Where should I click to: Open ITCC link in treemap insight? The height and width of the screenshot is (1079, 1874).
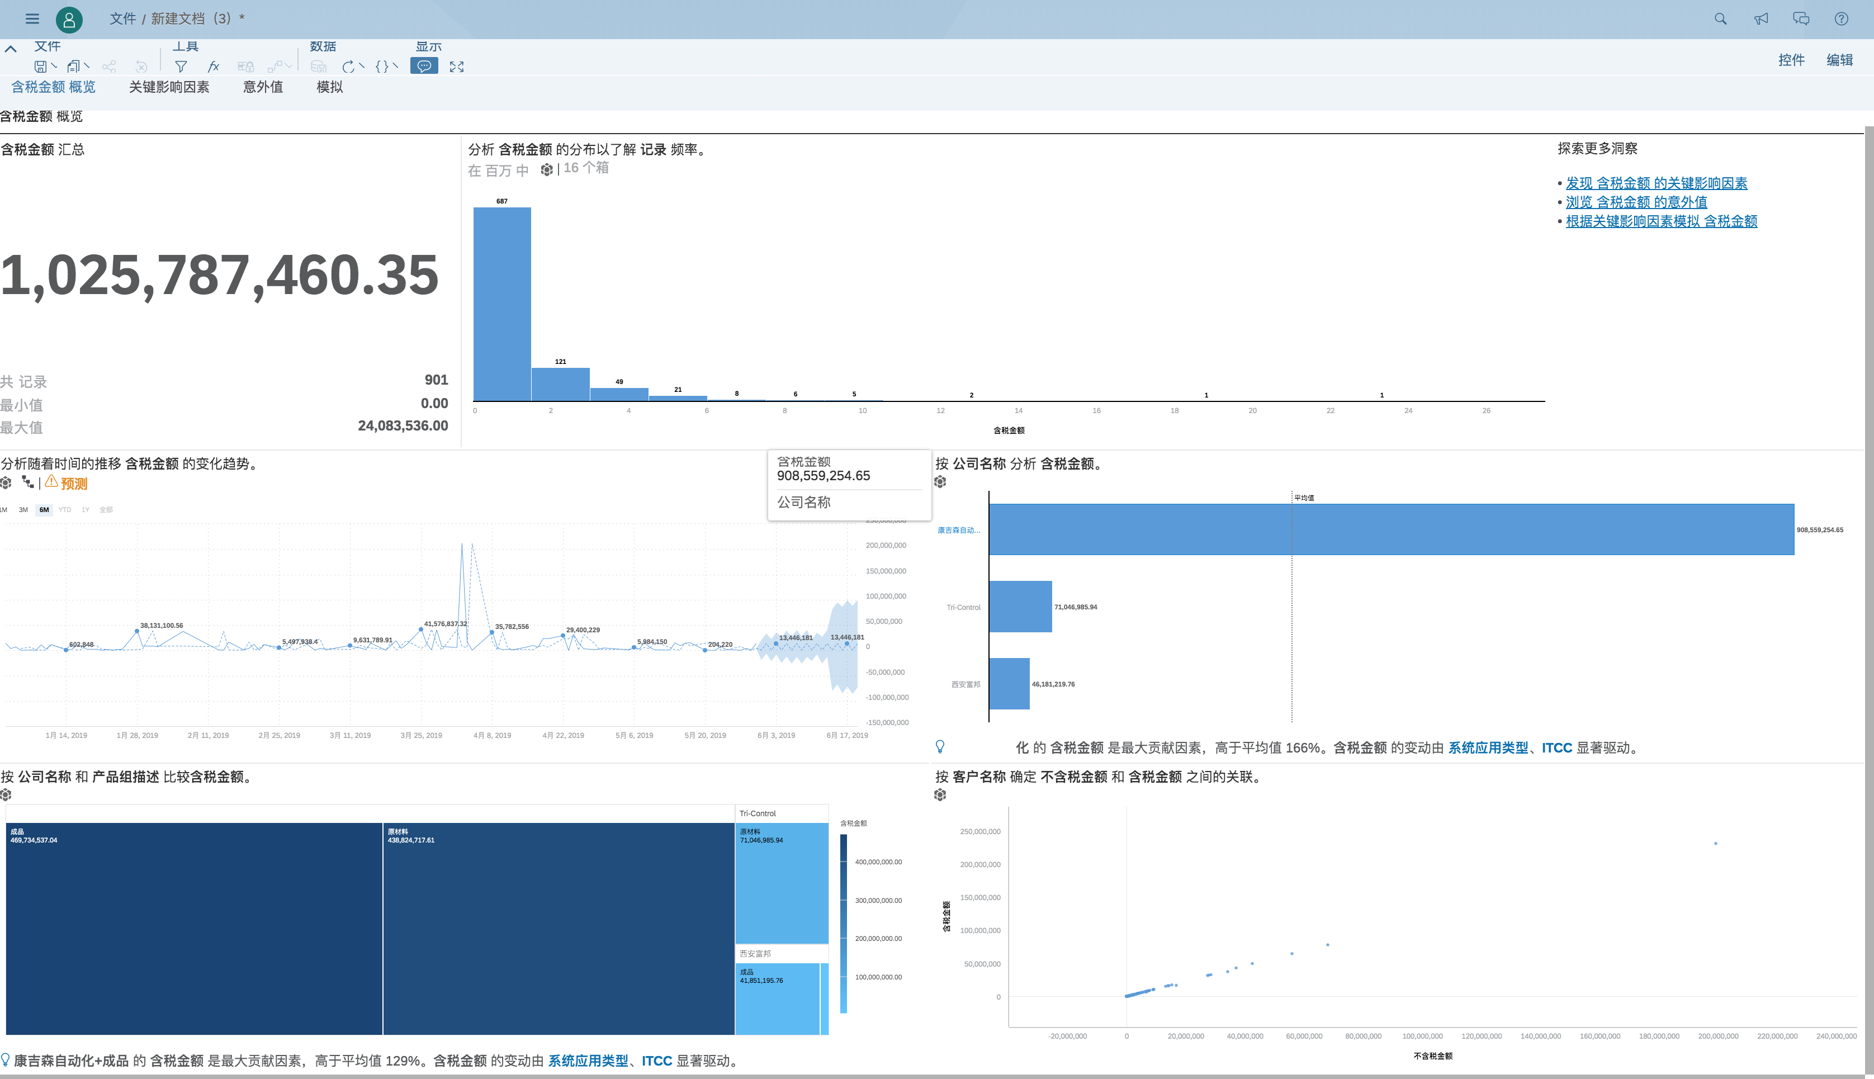point(656,1061)
